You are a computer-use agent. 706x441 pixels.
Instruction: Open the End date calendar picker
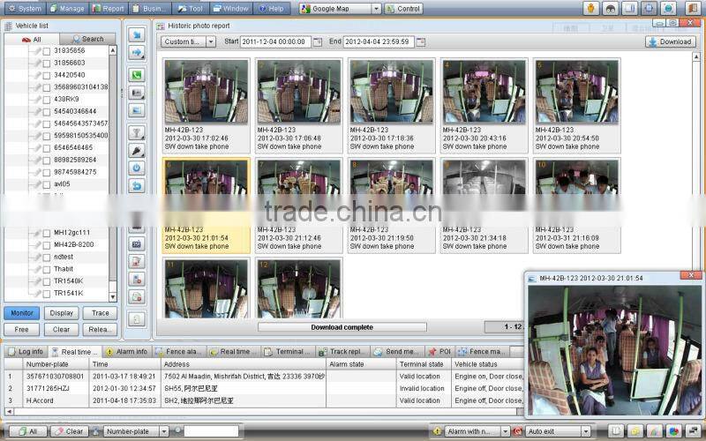click(x=421, y=41)
